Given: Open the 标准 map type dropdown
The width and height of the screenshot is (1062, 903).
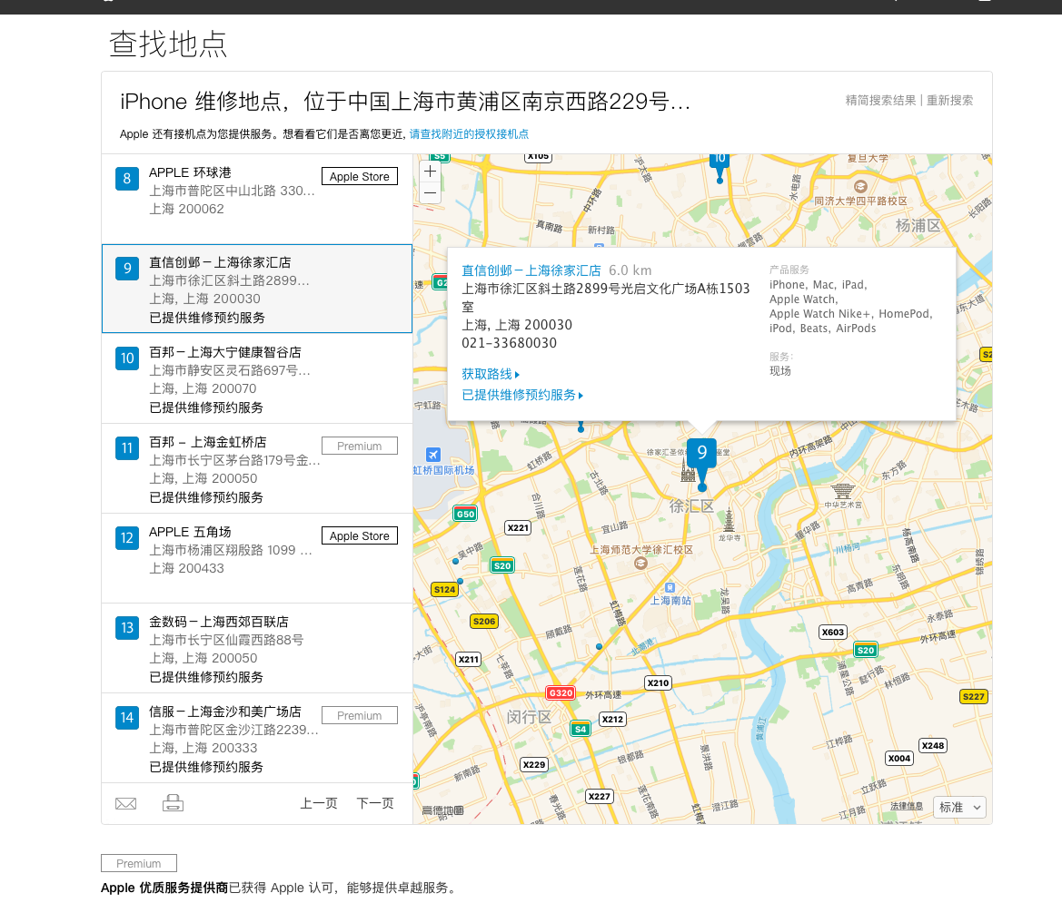Looking at the screenshot, I should point(959,807).
